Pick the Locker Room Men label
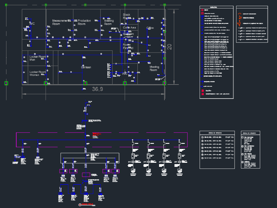Screen dimensions: 277x208 pos(38,58)
